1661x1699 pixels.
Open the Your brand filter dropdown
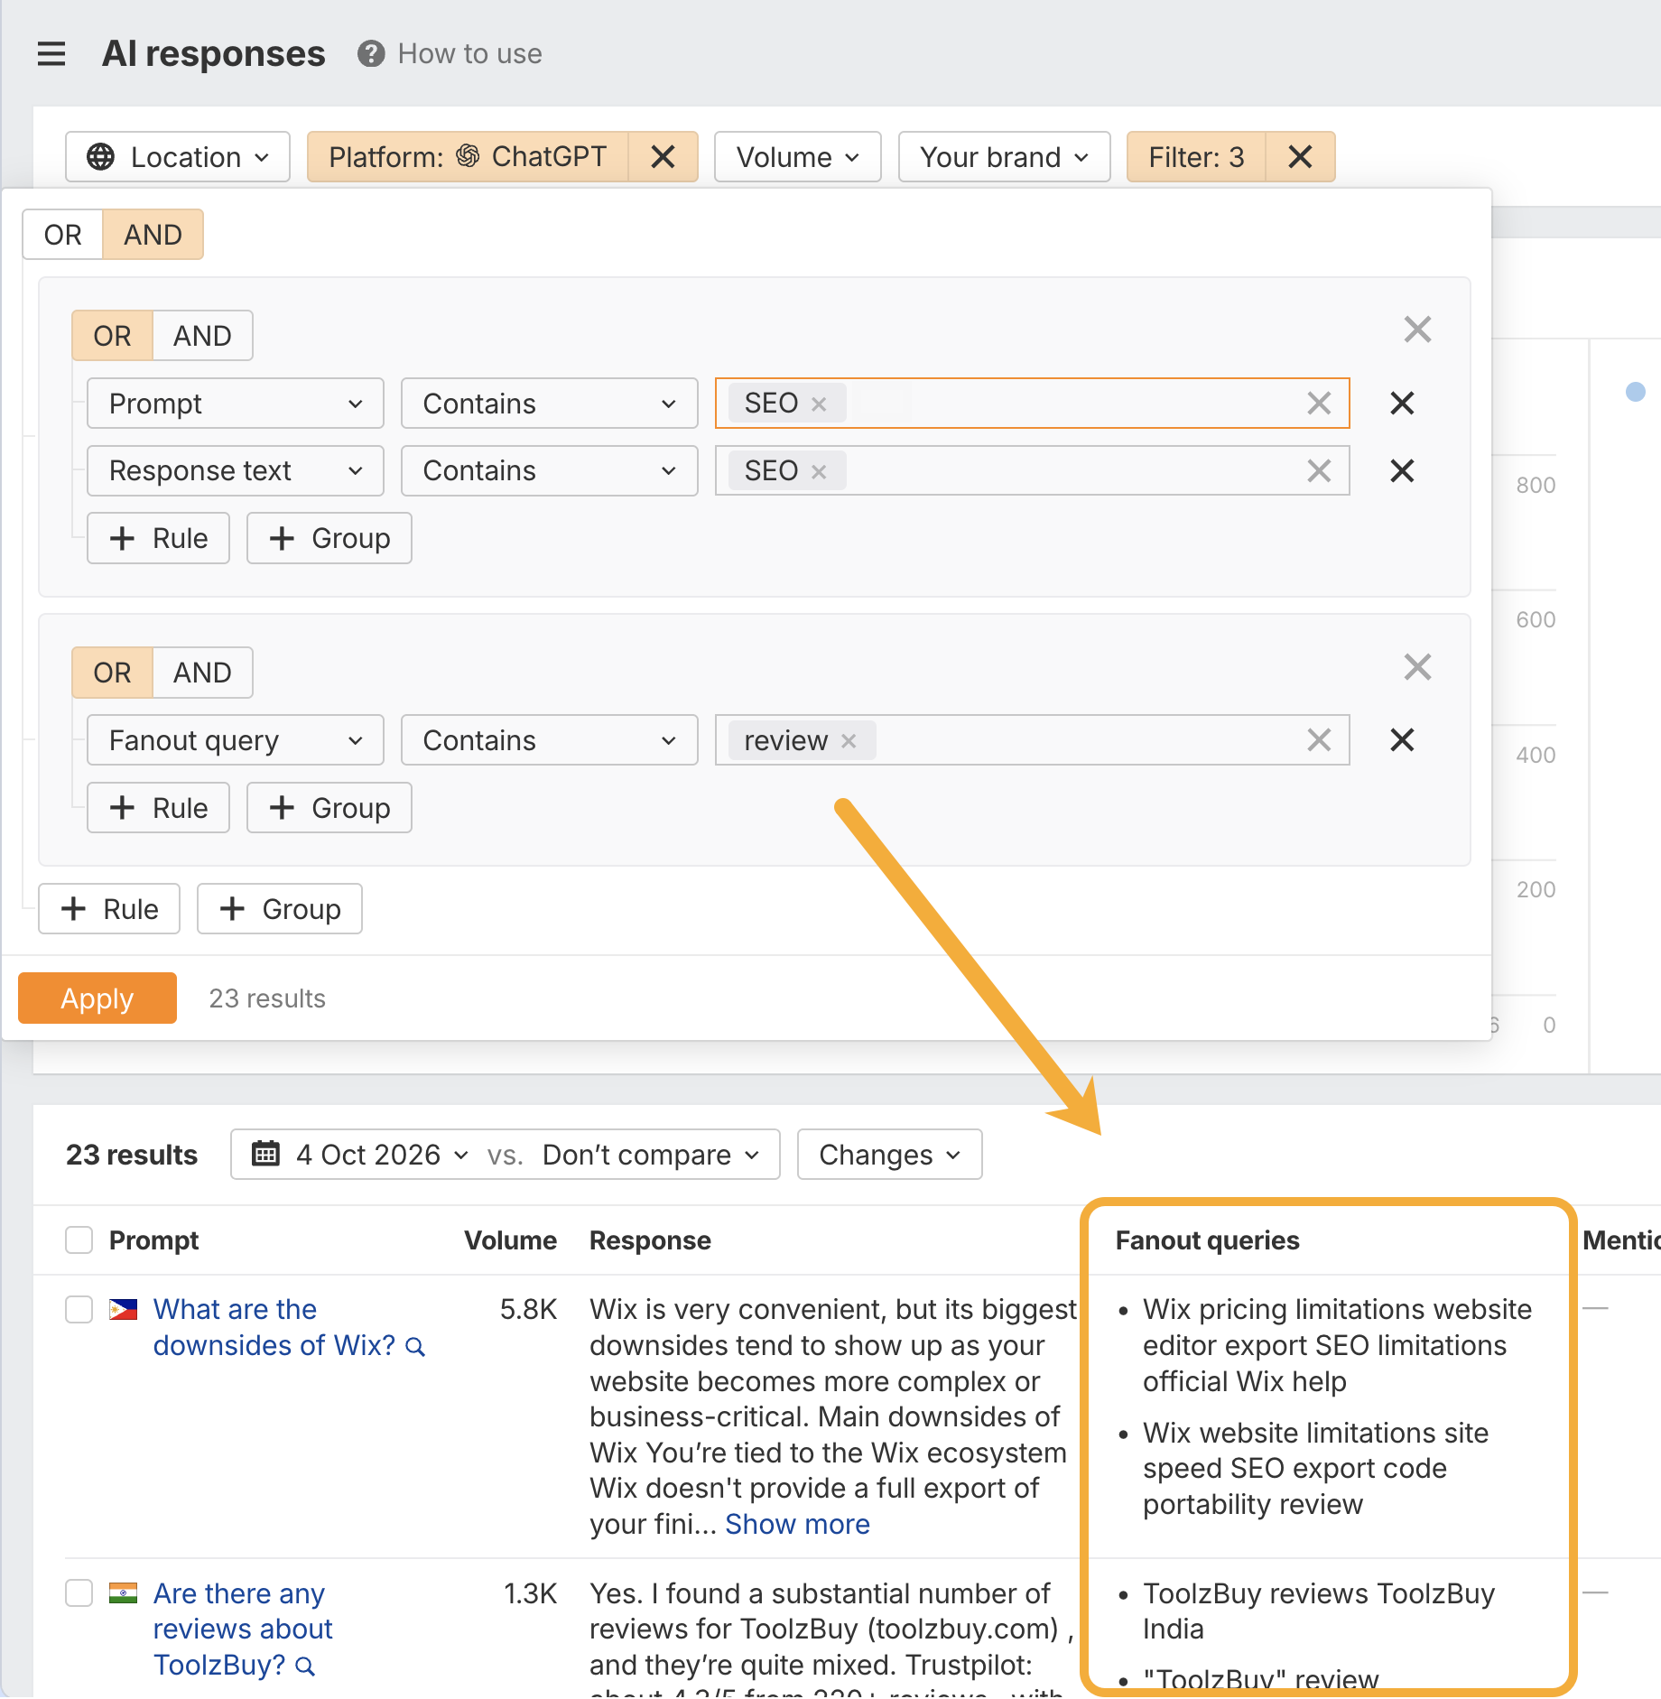pos(1005,157)
